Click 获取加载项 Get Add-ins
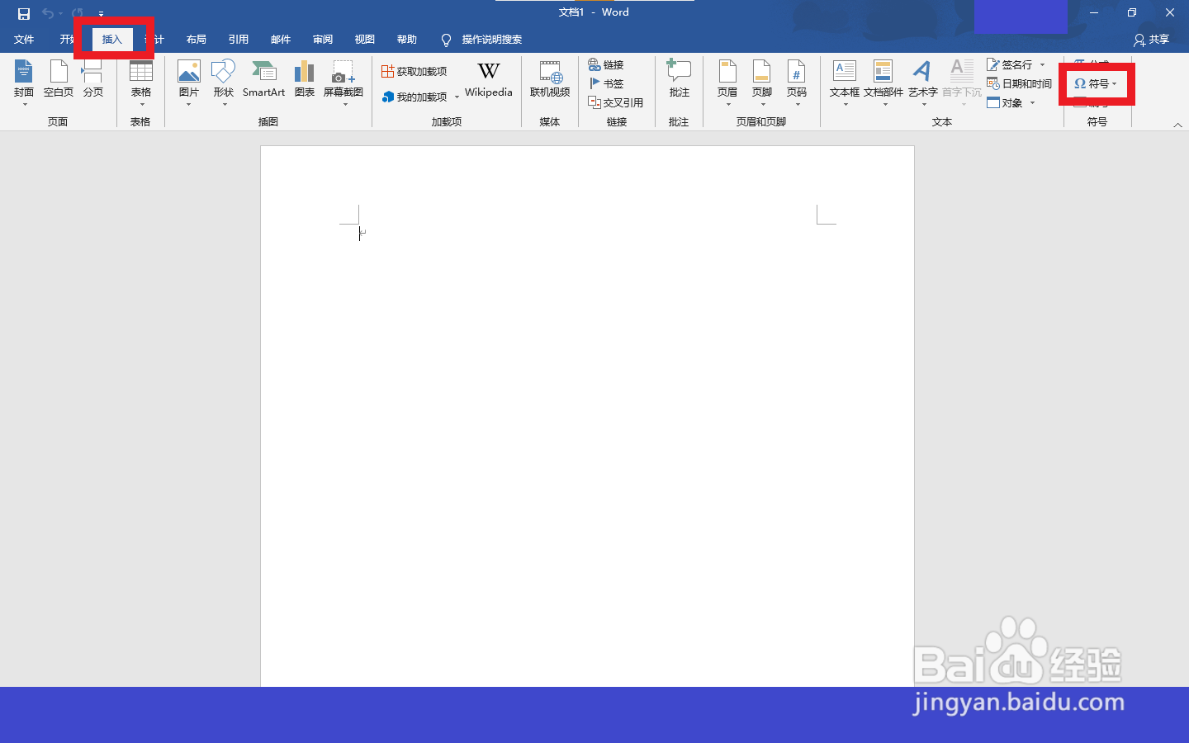 pos(414,72)
